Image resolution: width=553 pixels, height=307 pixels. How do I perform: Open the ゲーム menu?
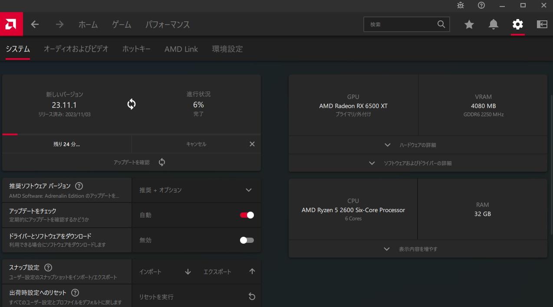coord(122,25)
